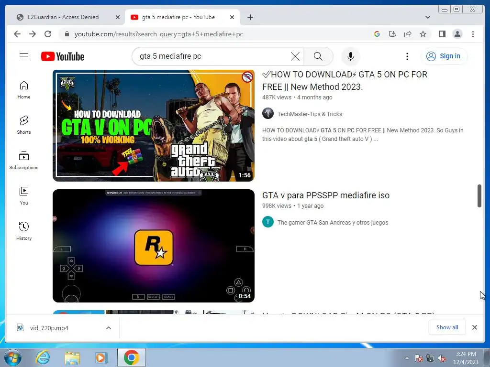The image size is (490, 367).
Task: Launch Internet Explorer from the taskbar
Action: 43,357
